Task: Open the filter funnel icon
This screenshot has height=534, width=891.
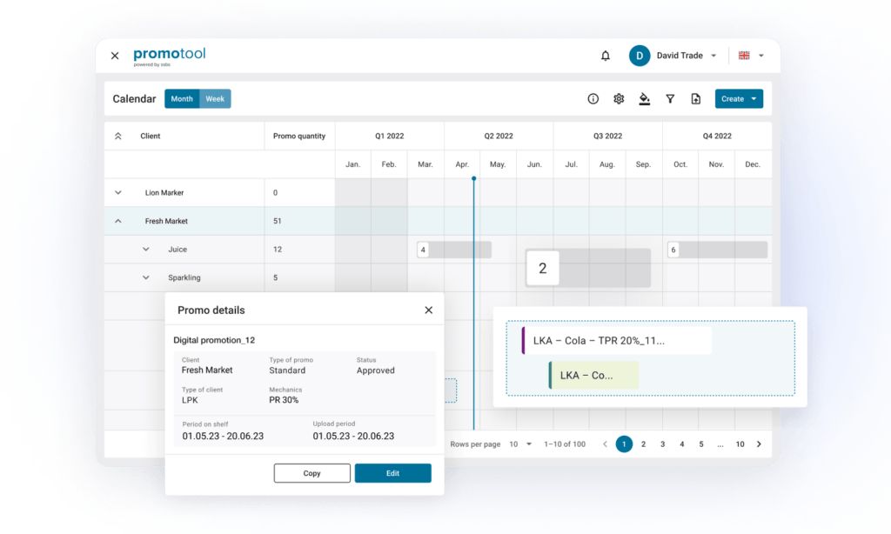Action: tap(670, 99)
